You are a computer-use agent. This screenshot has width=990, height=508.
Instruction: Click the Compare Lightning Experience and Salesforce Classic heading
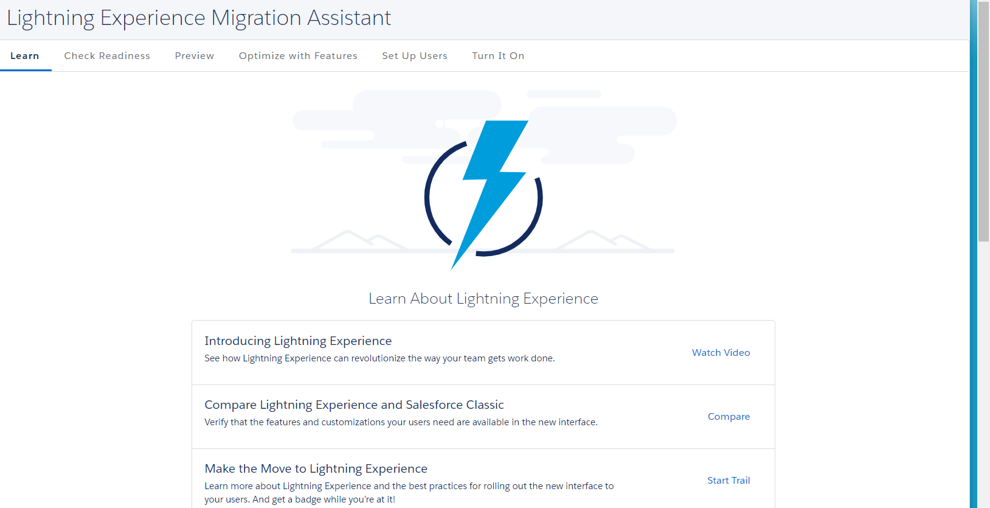(x=354, y=405)
